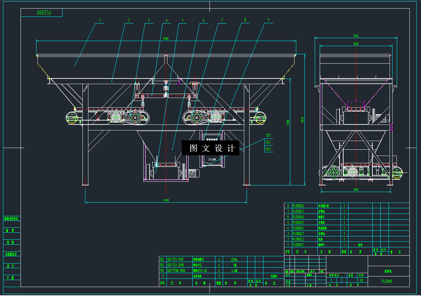Select balloon number 5 leader label
Viewport: 421px width, 296px height.
coord(182,21)
